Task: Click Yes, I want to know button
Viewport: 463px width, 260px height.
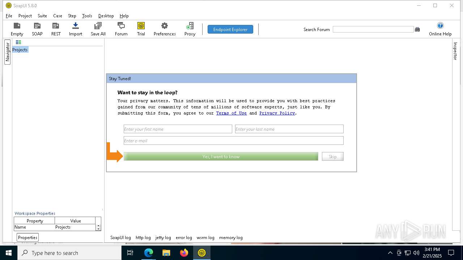Action: tap(221, 156)
